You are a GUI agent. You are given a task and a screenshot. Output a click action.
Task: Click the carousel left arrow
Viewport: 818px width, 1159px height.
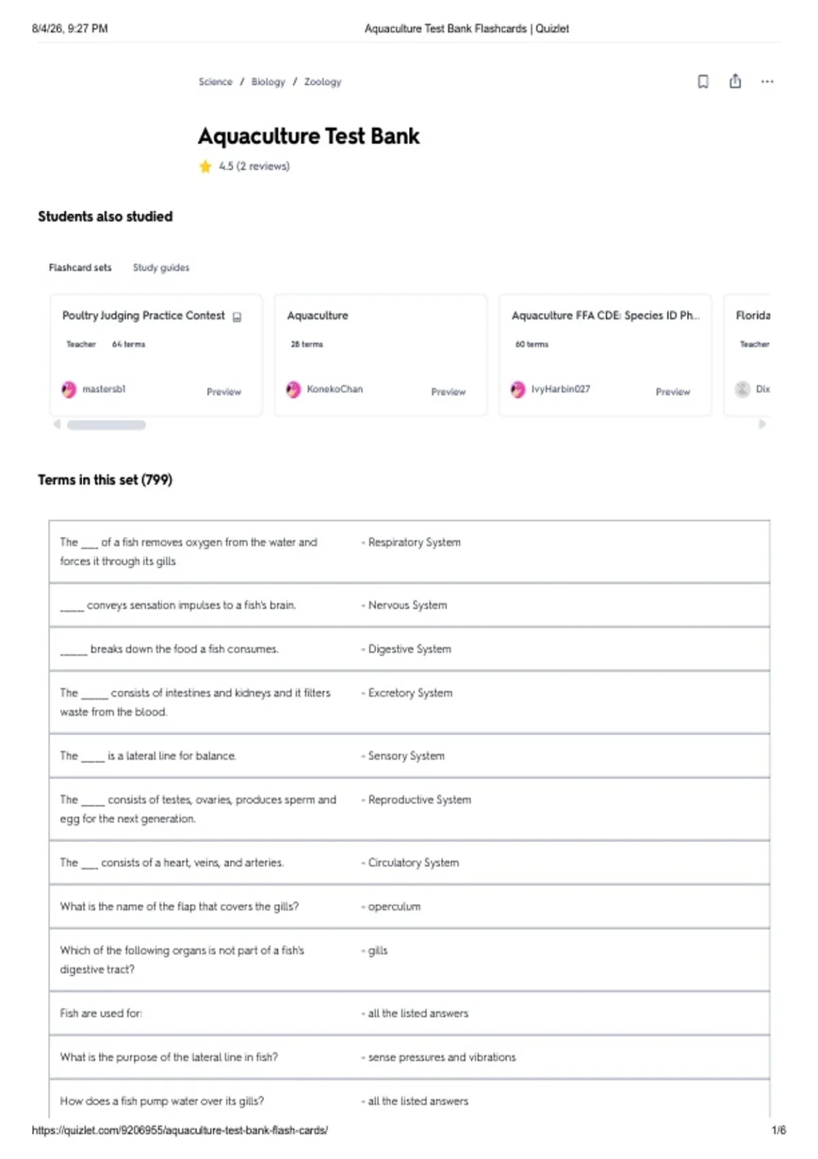(57, 424)
